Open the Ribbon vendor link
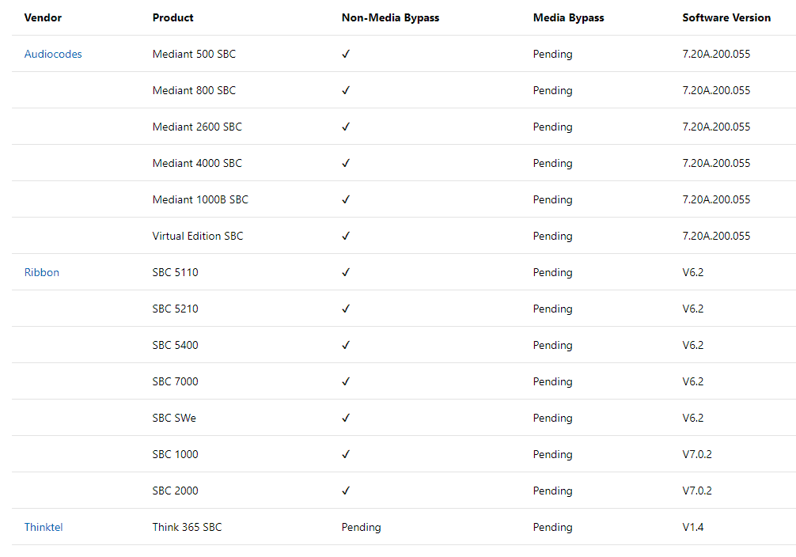 click(42, 273)
